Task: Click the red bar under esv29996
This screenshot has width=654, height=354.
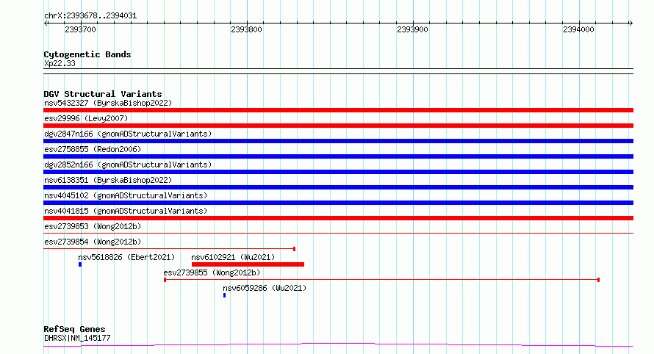Action: 338,126
